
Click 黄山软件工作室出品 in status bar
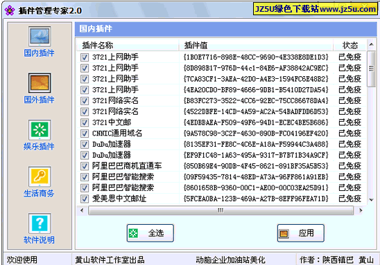pyautogui.click(x=110, y=260)
